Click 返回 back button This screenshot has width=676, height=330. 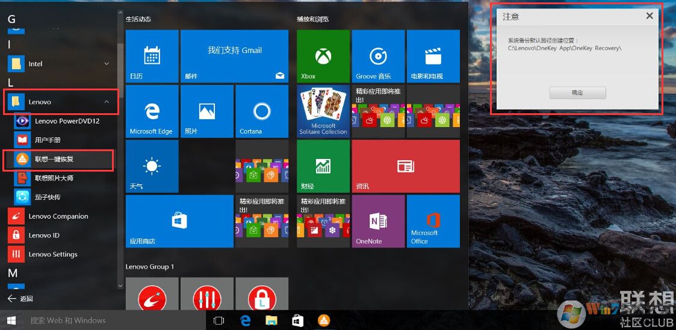pos(20,299)
